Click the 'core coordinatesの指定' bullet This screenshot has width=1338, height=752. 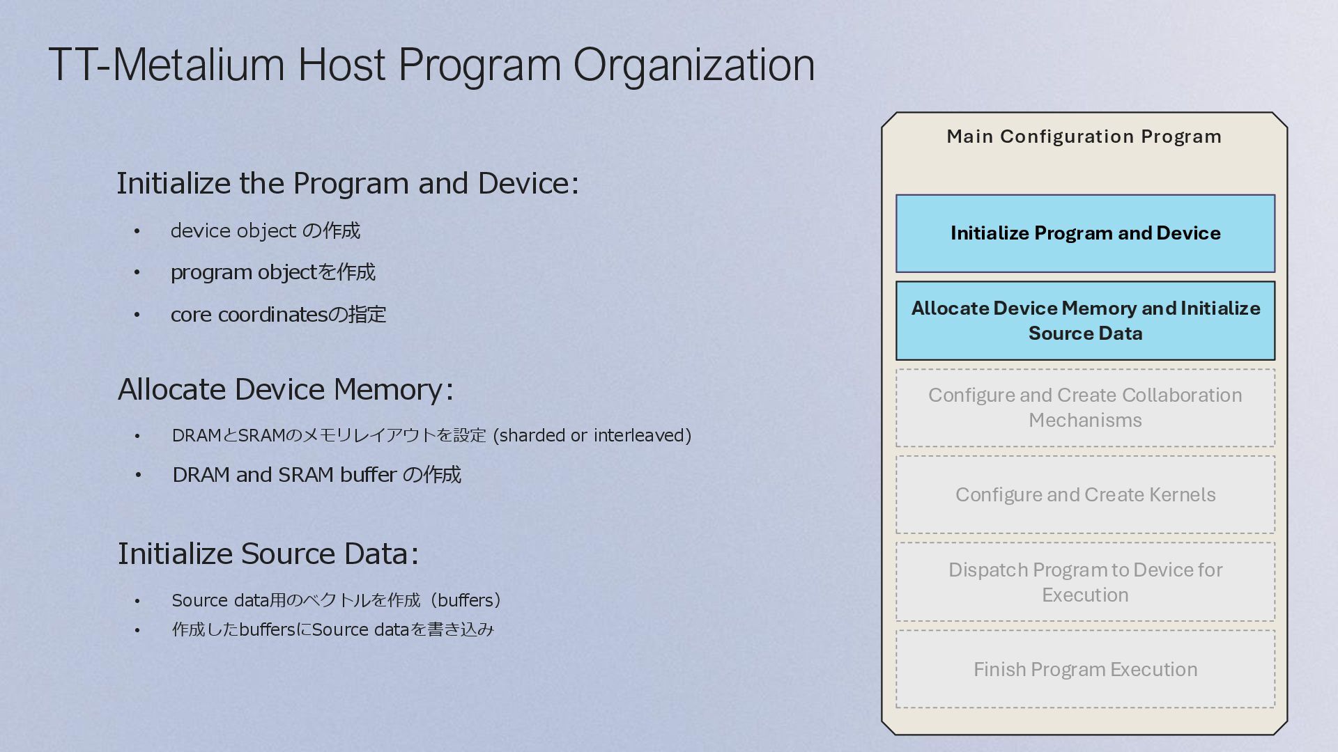click(x=278, y=314)
